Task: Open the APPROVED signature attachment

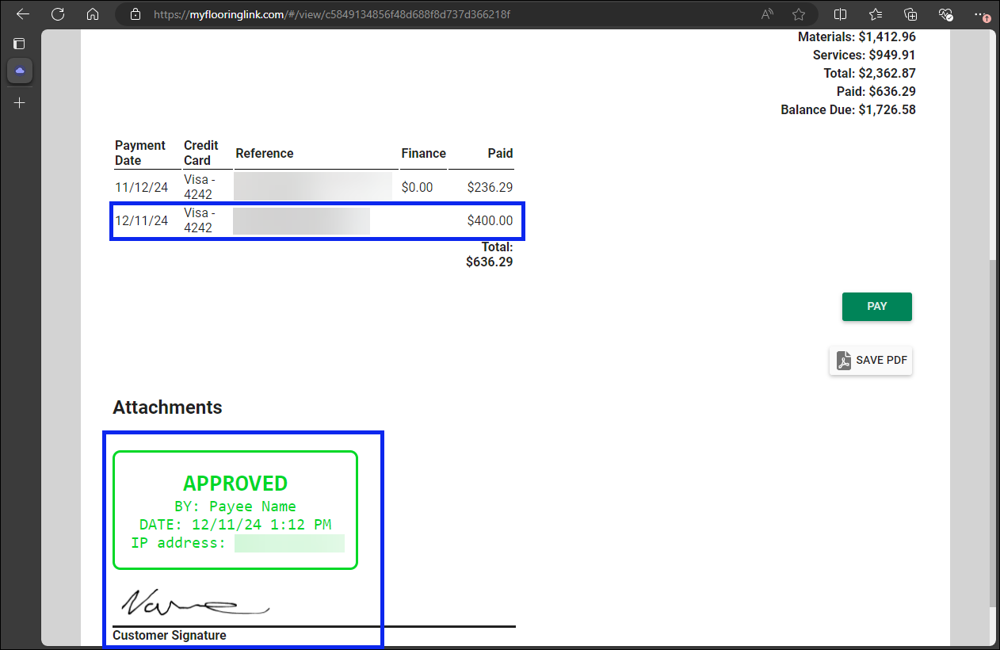Action: 235,510
